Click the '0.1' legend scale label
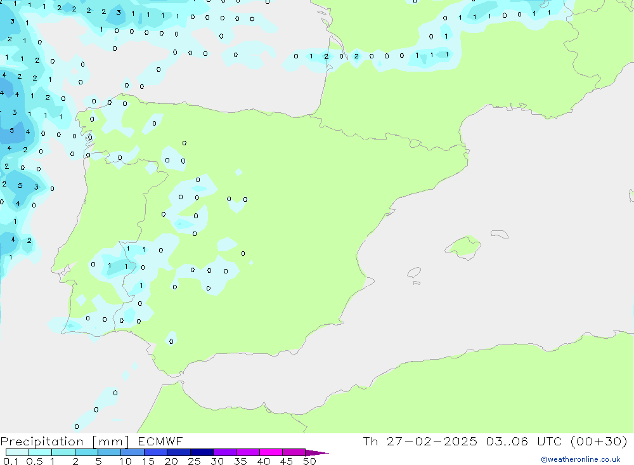This screenshot has height=465, width=634. (x=11, y=461)
